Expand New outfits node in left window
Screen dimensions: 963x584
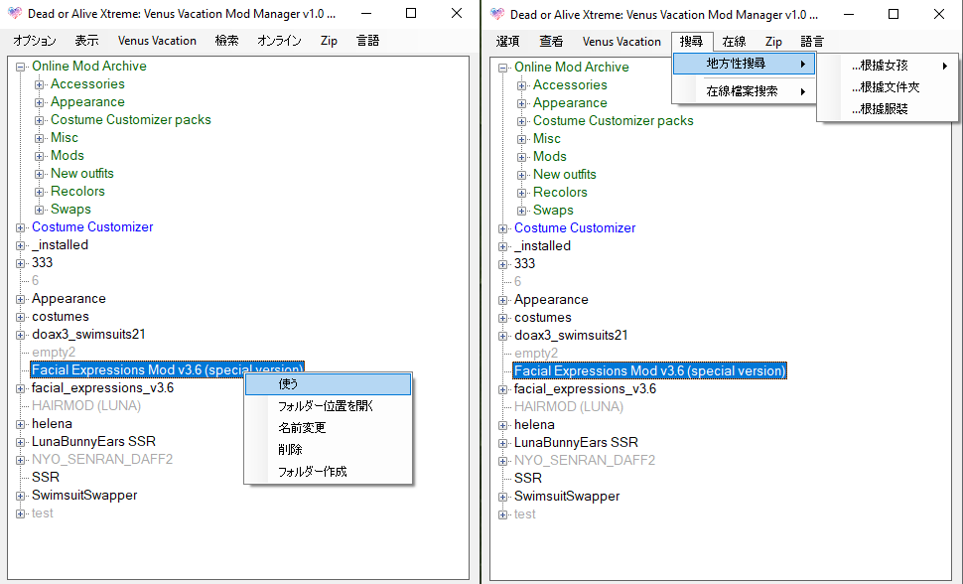(39, 174)
